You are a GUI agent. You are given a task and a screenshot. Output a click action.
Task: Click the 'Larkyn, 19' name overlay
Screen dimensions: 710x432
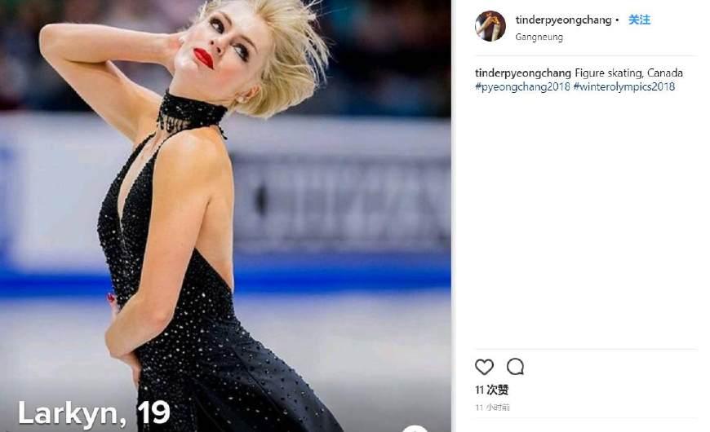tap(94, 413)
